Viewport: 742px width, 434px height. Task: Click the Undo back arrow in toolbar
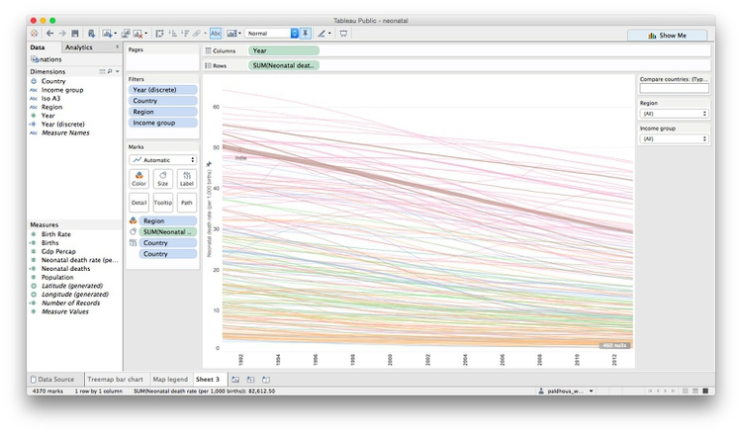point(49,34)
